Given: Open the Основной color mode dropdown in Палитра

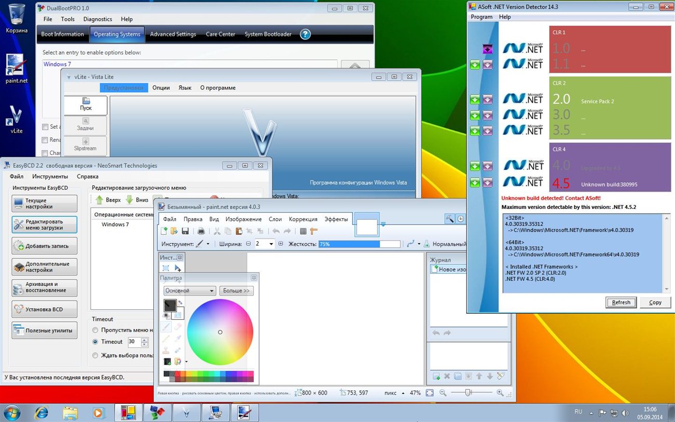Looking at the screenshot, I should (x=189, y=291).
